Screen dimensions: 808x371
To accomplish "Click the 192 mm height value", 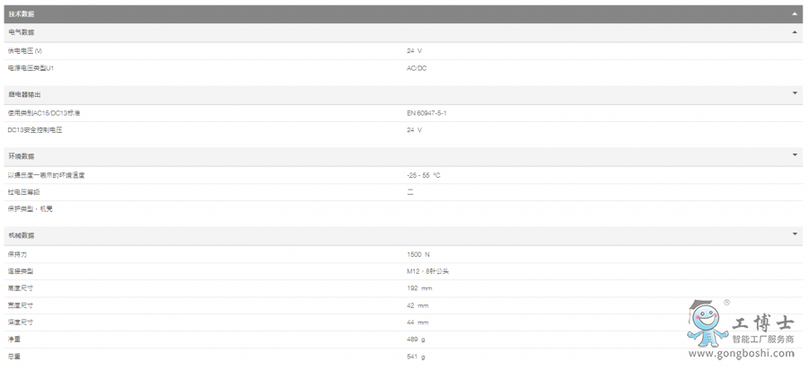I will pos(419,288).
